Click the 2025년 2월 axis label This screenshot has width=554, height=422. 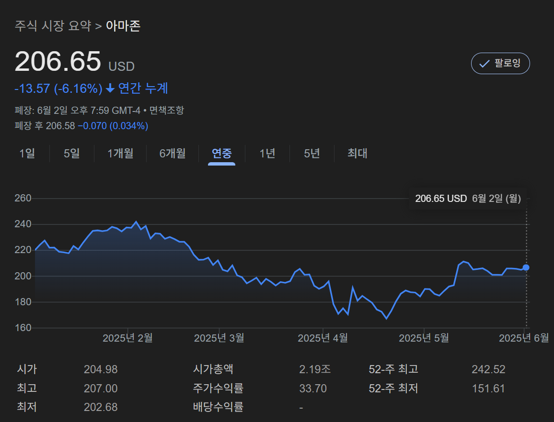127,338
